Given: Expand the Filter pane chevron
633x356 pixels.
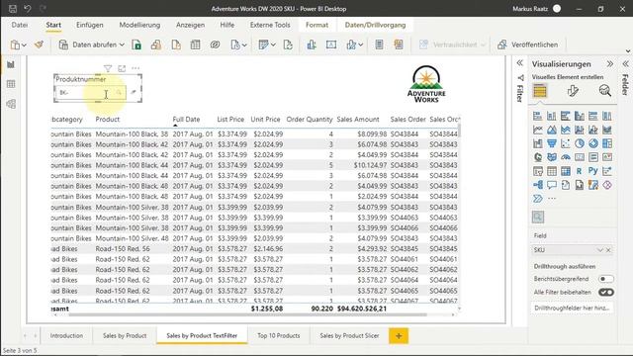Looking at the screenshot, I should point(520,63).
